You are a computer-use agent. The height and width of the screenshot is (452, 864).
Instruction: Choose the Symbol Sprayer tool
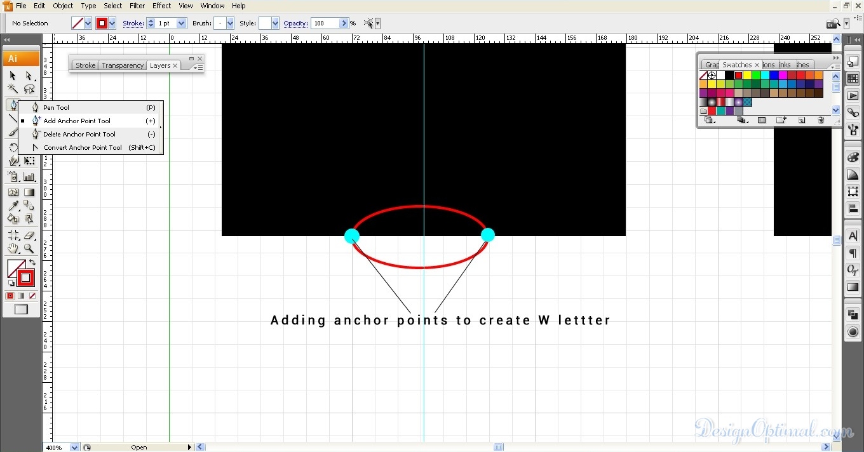(13, 177)
